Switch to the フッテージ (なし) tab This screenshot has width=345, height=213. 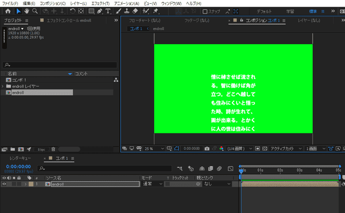tap(197, 20)
